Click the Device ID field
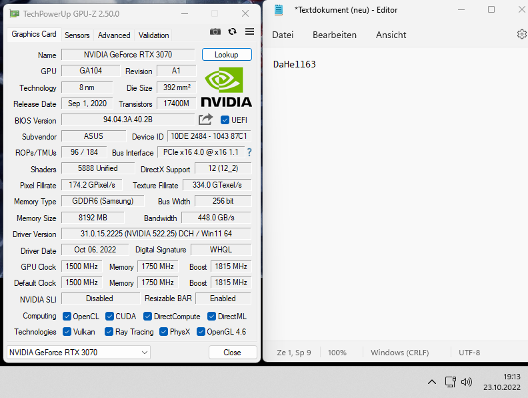Image resolution: width=528 pixels, height=398 pixels. [209, 136]
